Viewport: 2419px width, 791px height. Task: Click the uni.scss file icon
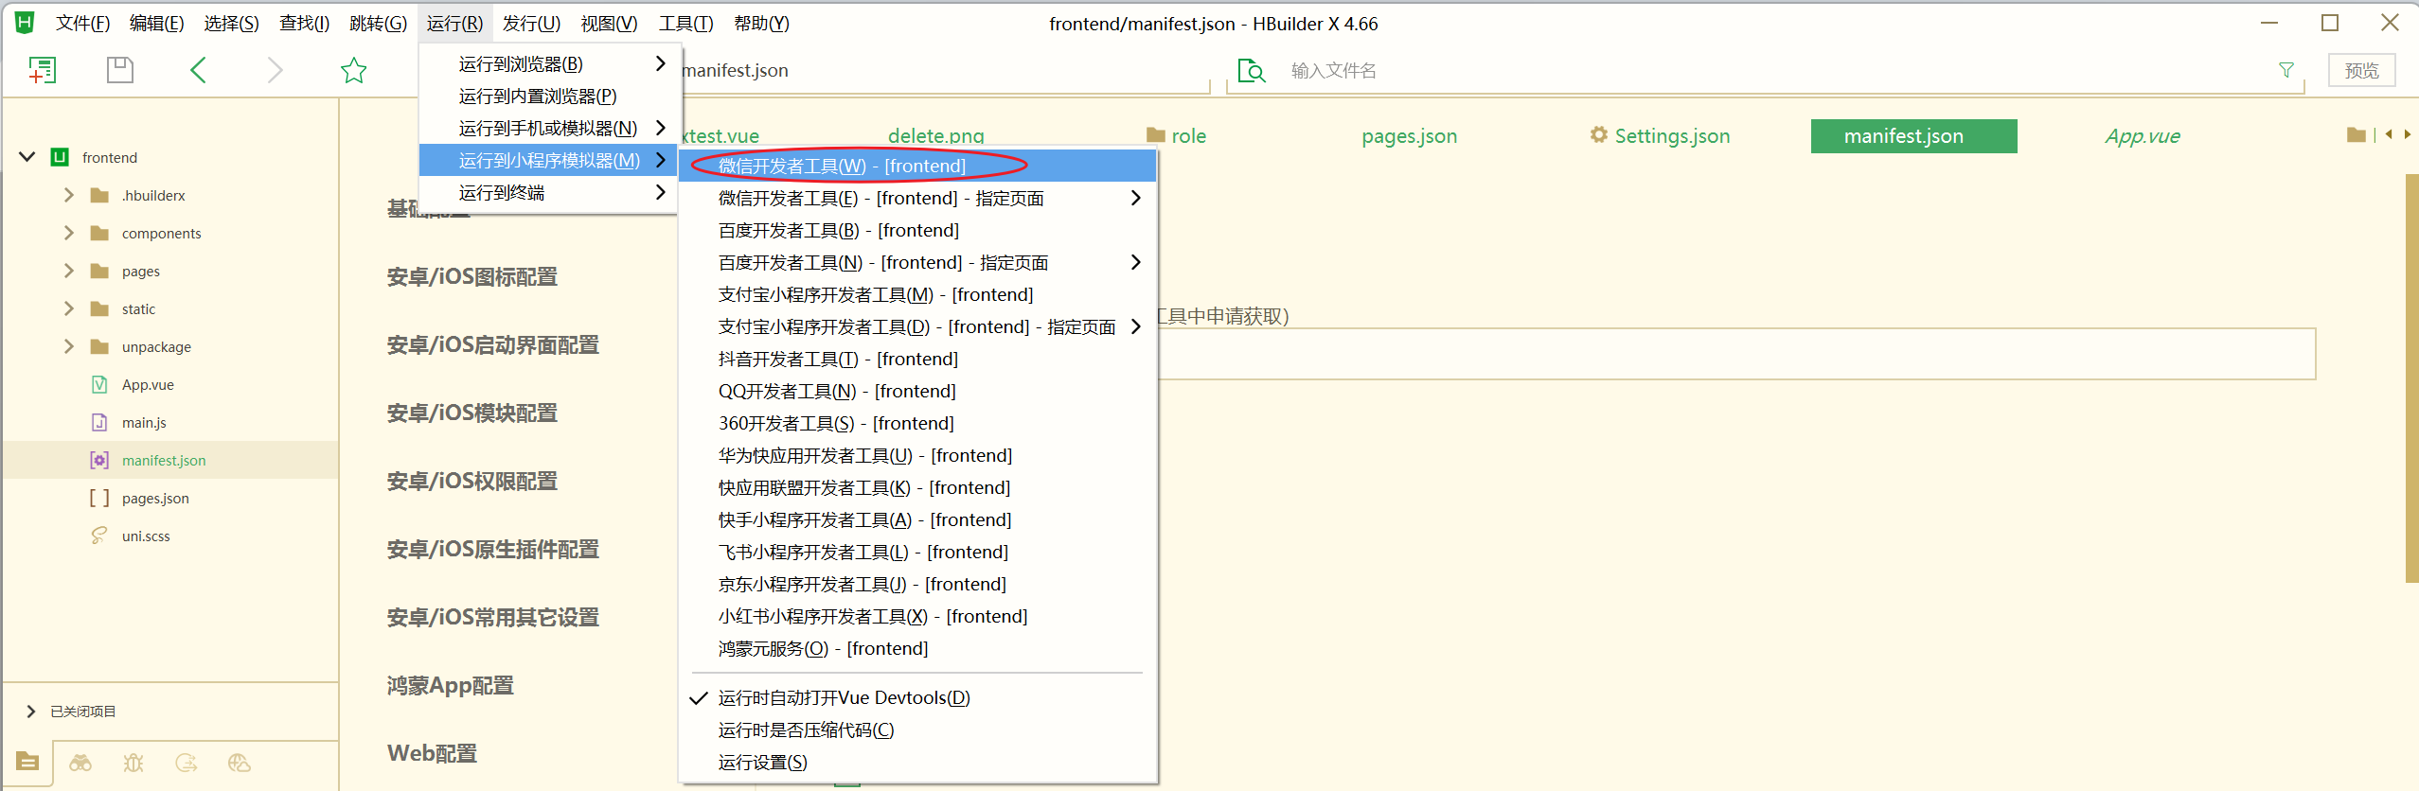(99, 536)
